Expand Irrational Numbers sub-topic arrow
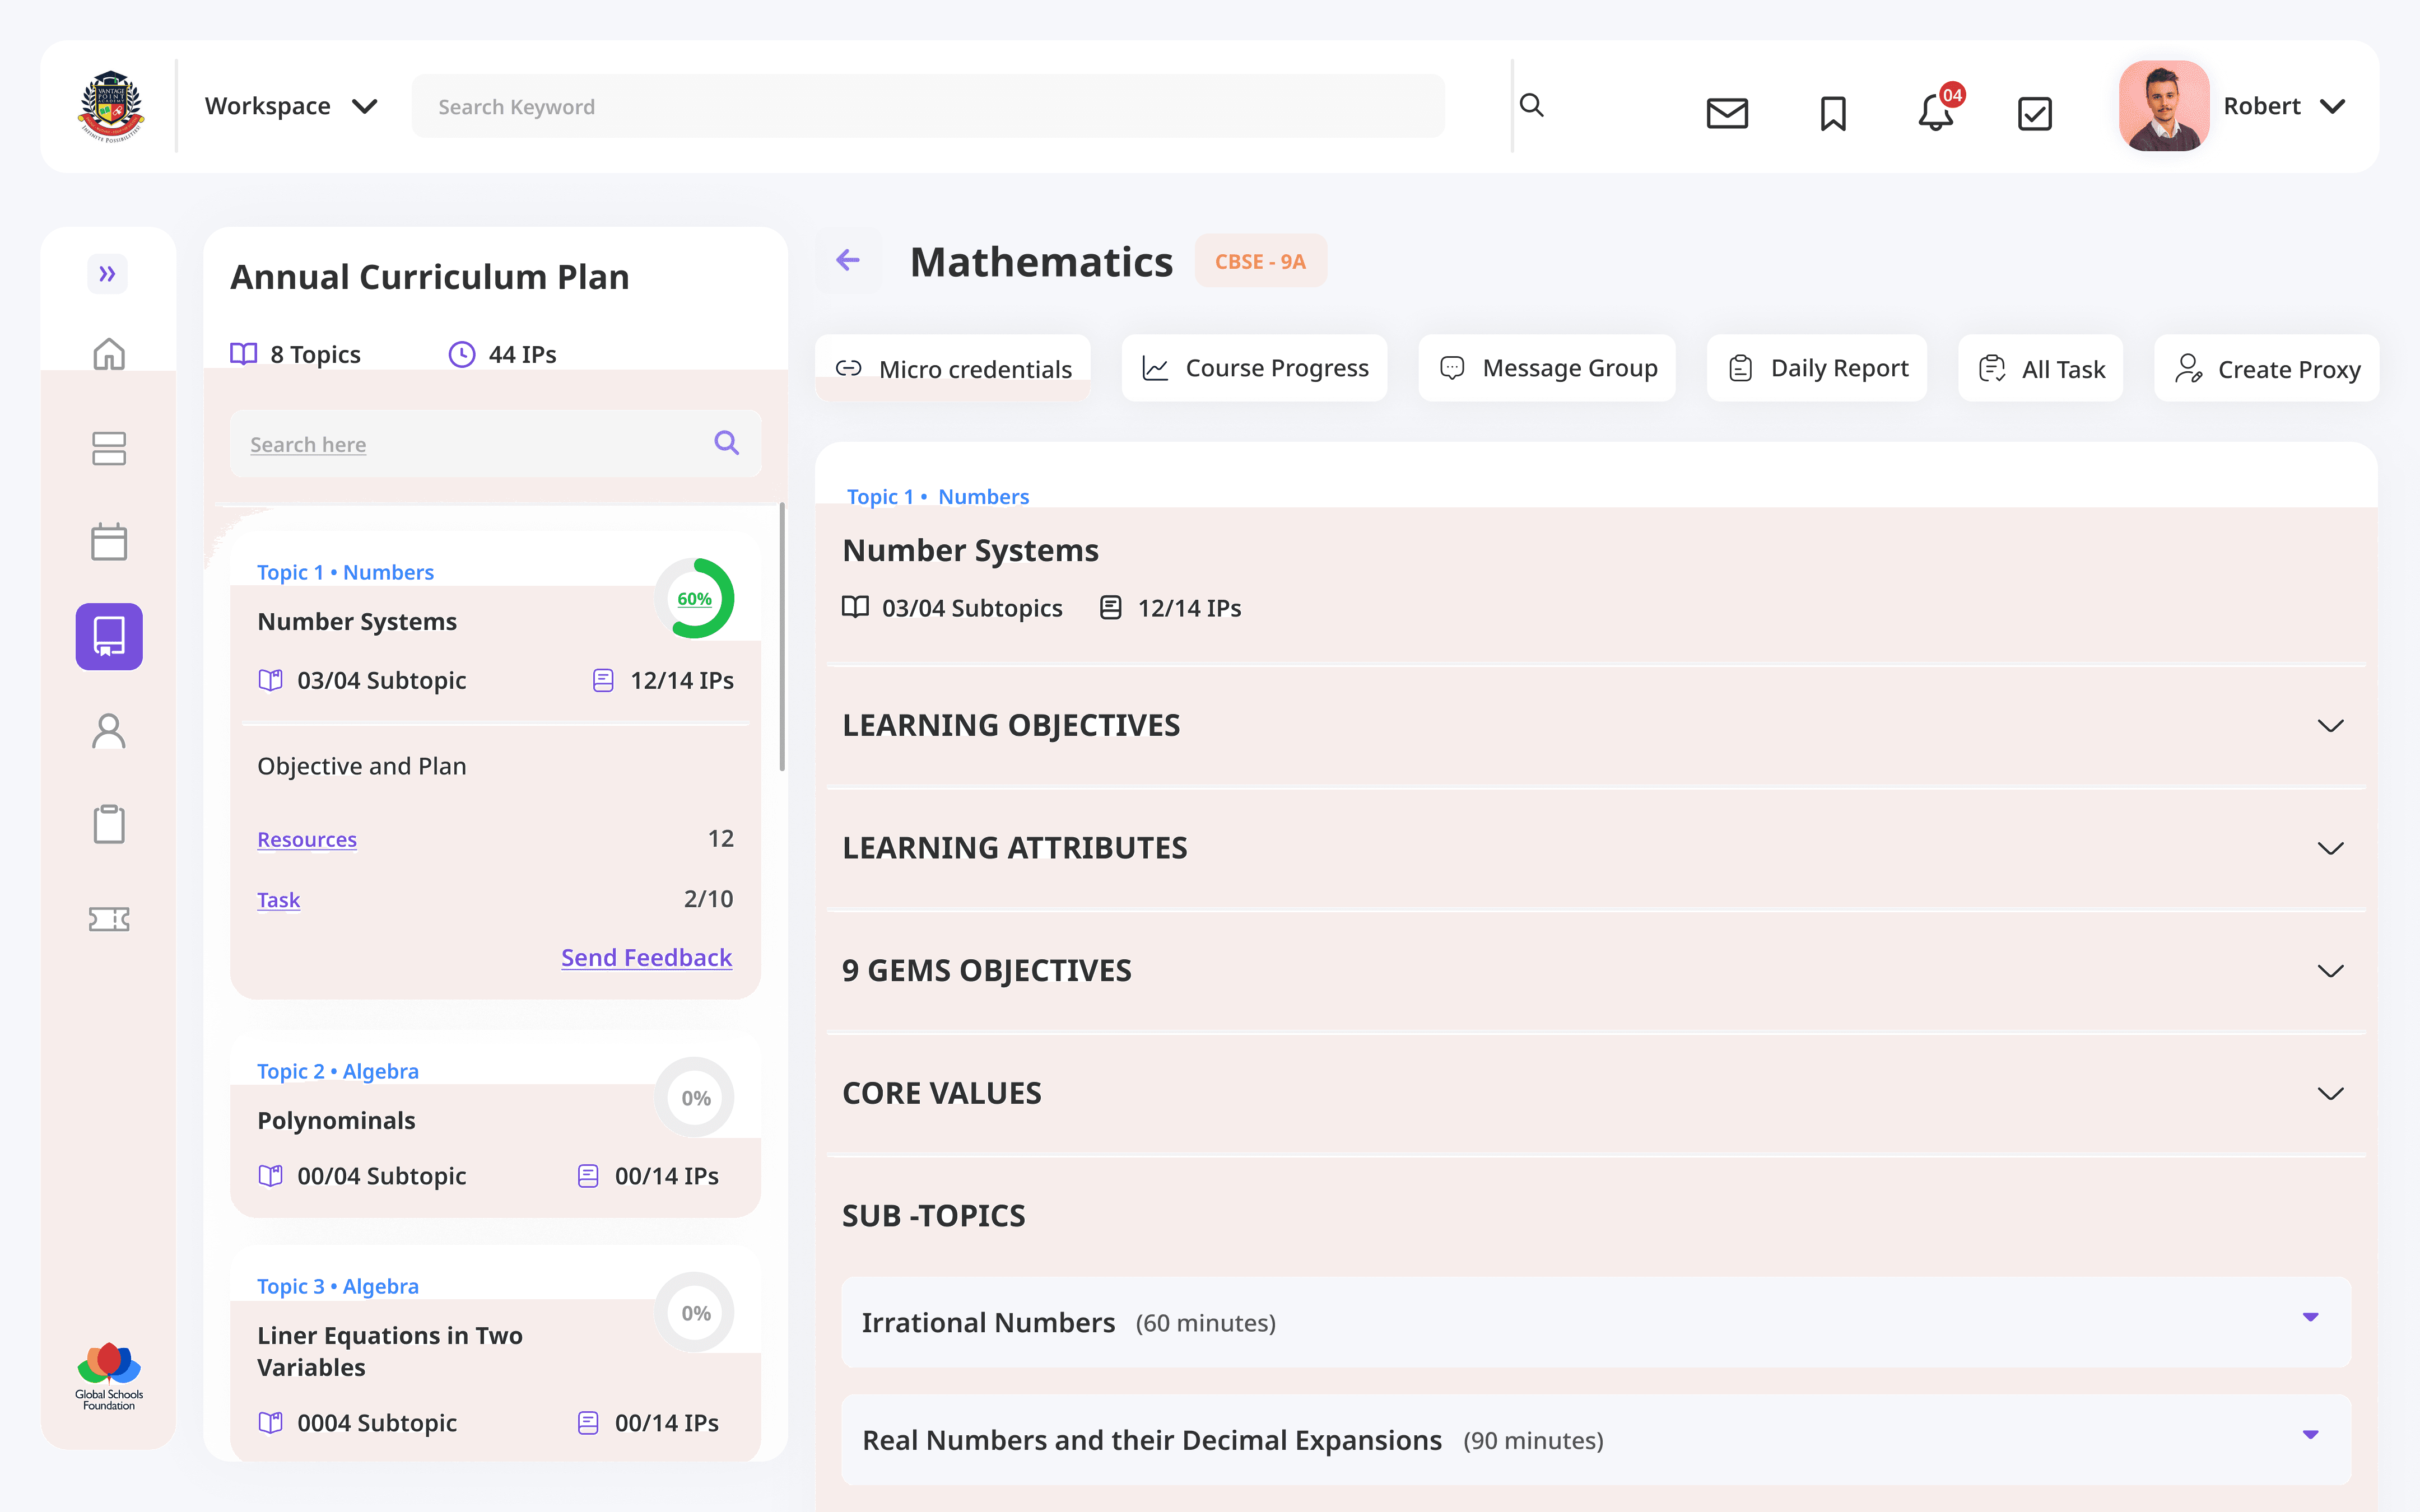2420x1512 pixels. tap(2310, 1318)
